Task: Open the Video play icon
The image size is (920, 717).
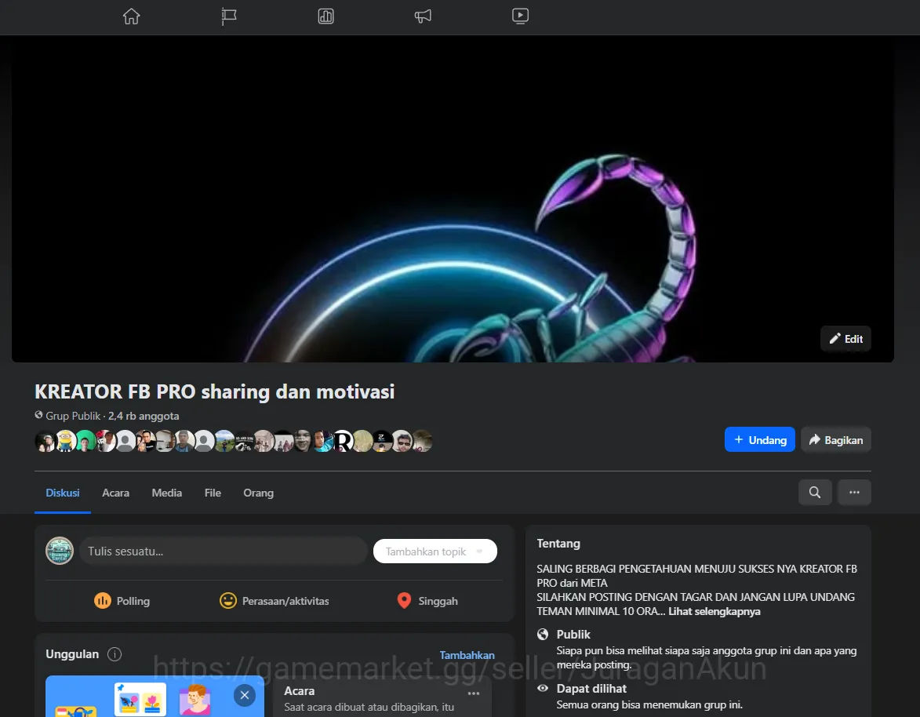Action: click(521, 16)
